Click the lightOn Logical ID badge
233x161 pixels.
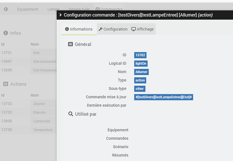click(141, 63)
